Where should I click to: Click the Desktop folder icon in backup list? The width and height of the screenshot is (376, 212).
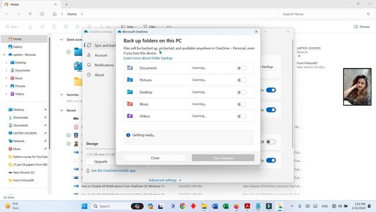pos(130,92)
